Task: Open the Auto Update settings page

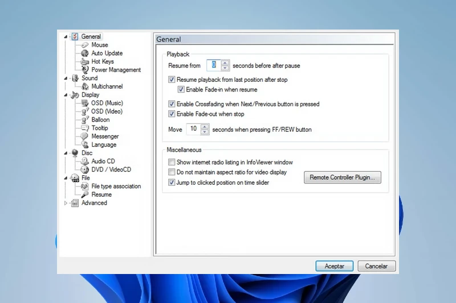Action: pyautogui.click(x=107, y=53)
